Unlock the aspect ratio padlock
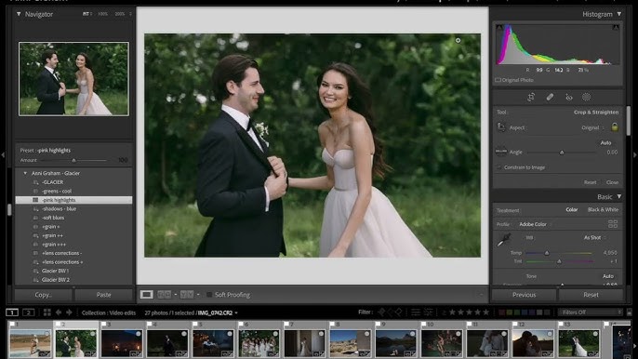Viewport: 638px width, 359px height. tap(615, 127)
